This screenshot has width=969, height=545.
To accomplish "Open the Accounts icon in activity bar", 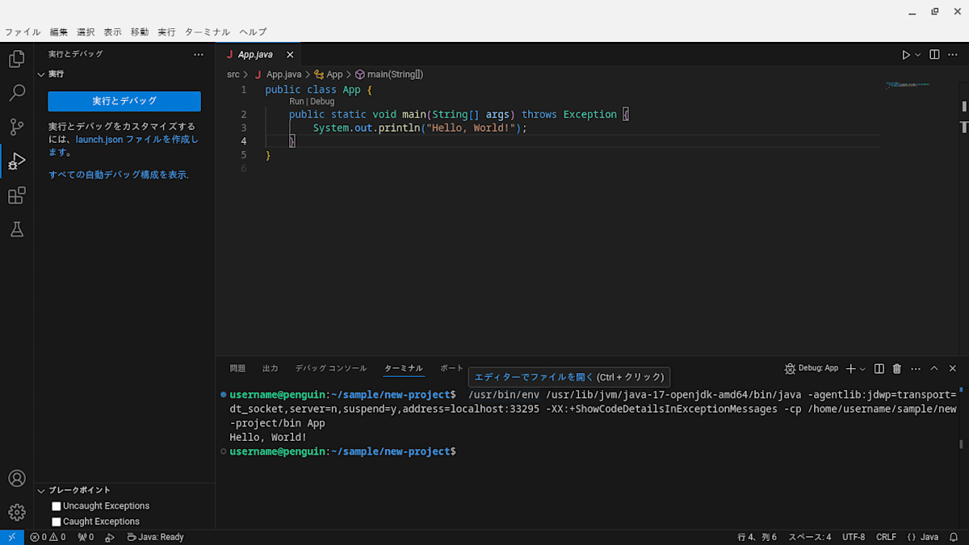I will click(x=16, y=479).
